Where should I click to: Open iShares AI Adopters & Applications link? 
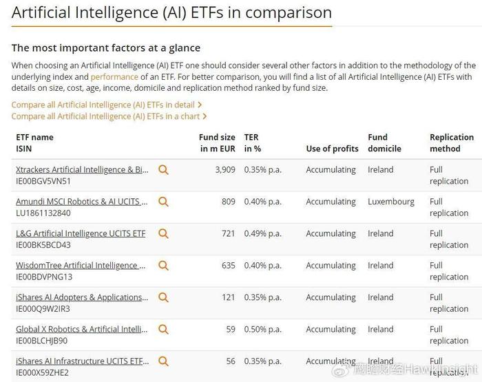[x=82, y=297]
